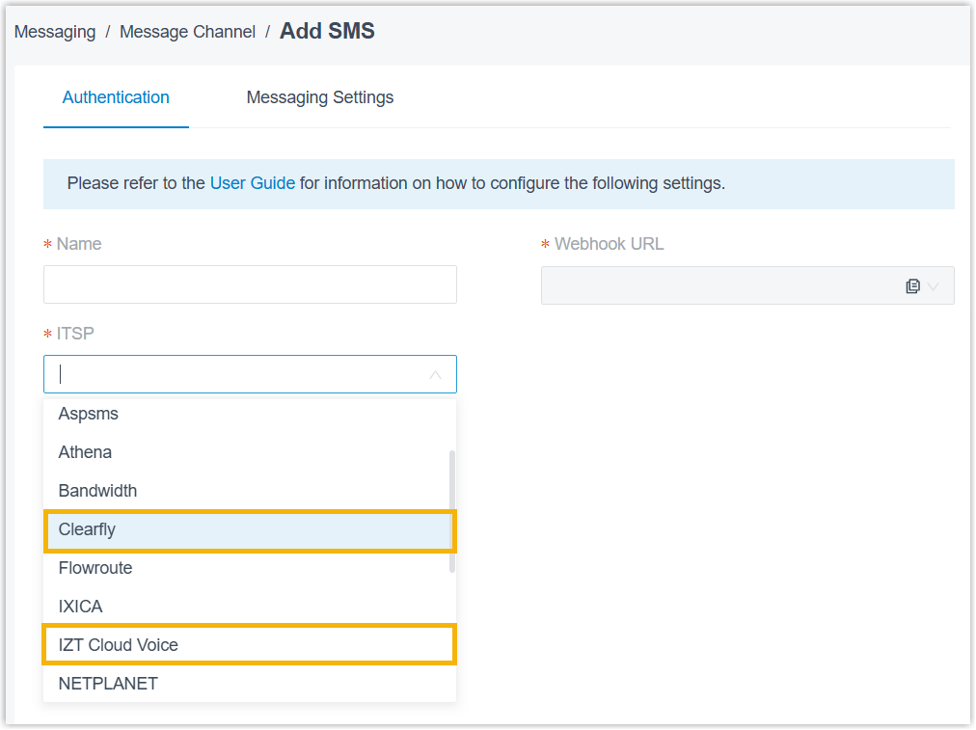Image resolution: width=976 pixels, height=730 pixels.
Task: Collapse the ITSP dropdown with the chevron
Action: pyautogui.click(x=435, y=375)
